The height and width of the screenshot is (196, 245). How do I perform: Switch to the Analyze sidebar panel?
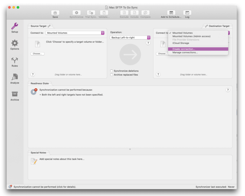tap(14, 79)
